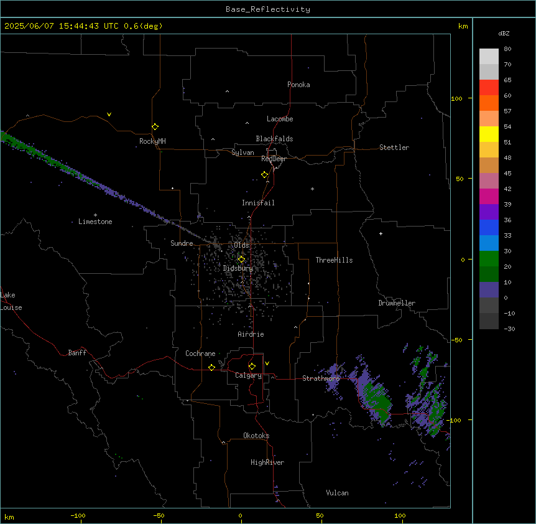
Task: Click the RockyMH label
Action: point(152,141)
